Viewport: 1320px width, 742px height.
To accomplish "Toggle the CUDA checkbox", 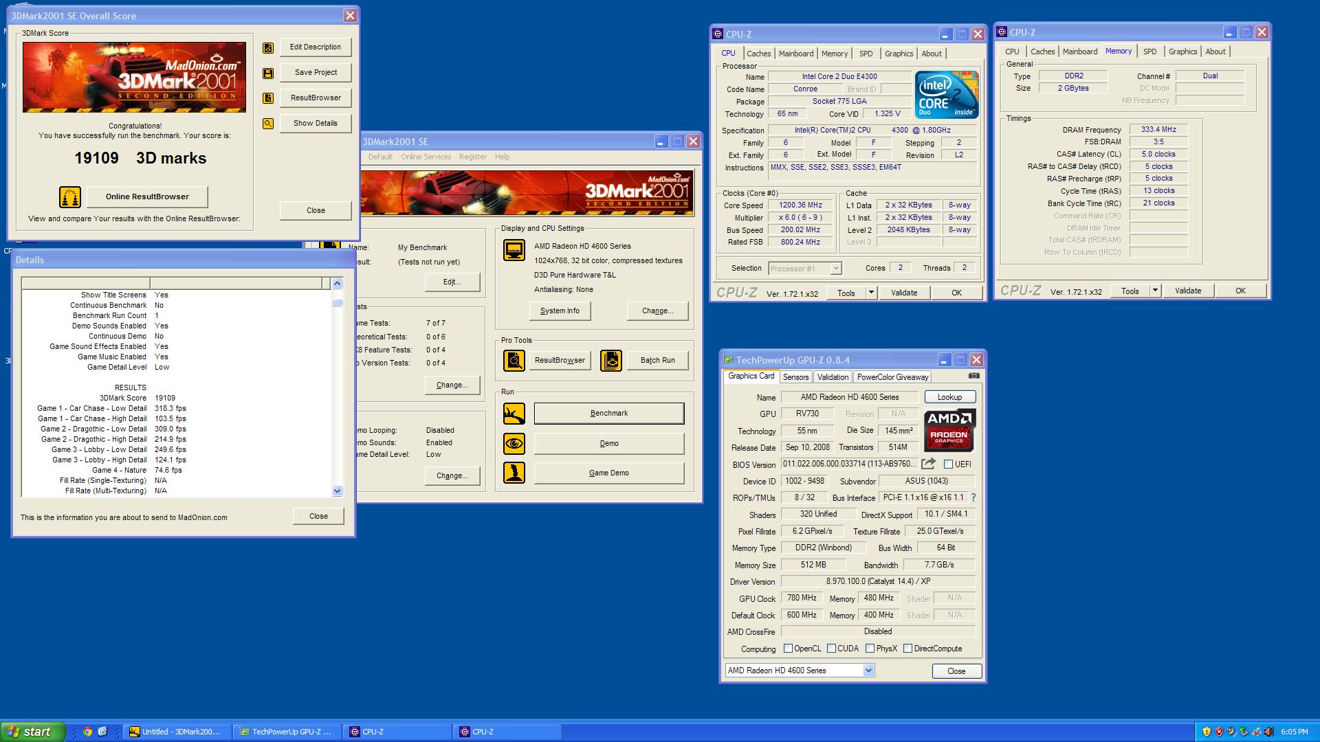I will click(x=831, y=649).
